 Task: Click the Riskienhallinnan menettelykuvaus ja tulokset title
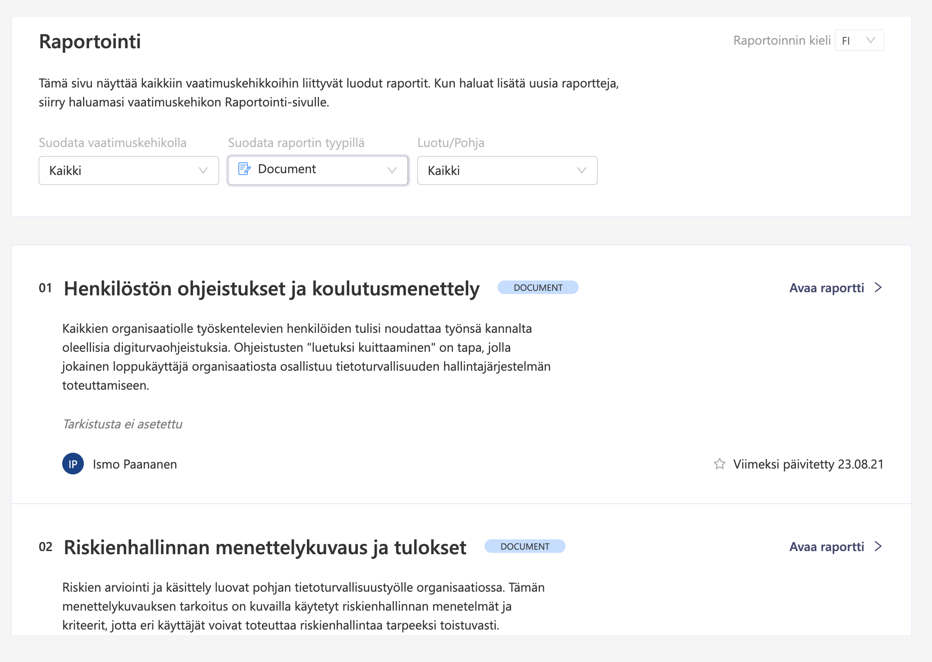click(x=265, y=547)
